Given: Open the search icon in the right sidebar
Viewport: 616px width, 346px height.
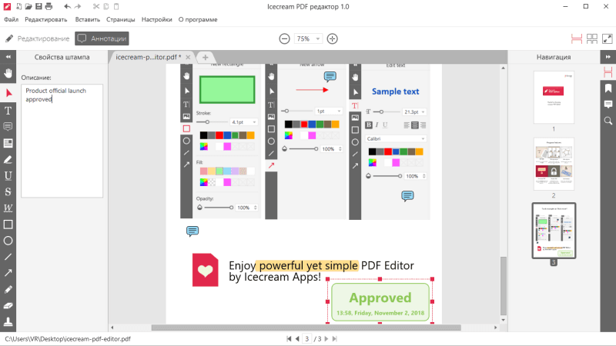Looking at the screenshot, I should (x=608, y=121).
